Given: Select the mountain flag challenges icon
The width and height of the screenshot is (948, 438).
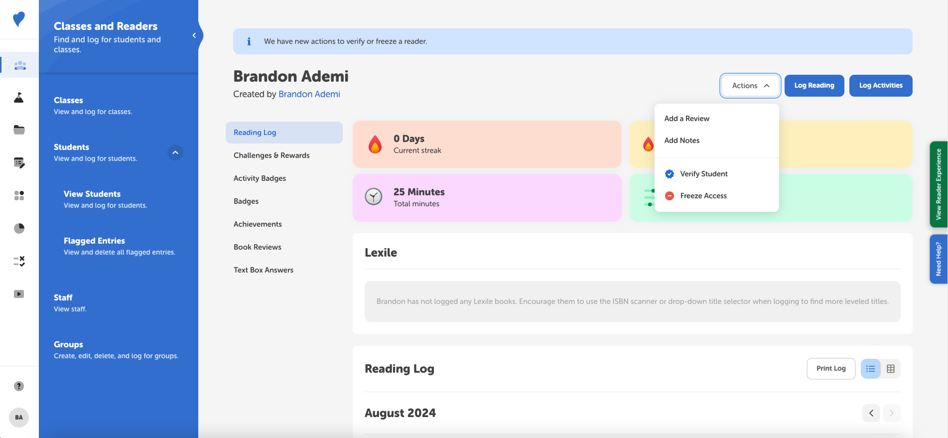Looking at the screenshot, I should pyautogui.click(x=19, y=98).
